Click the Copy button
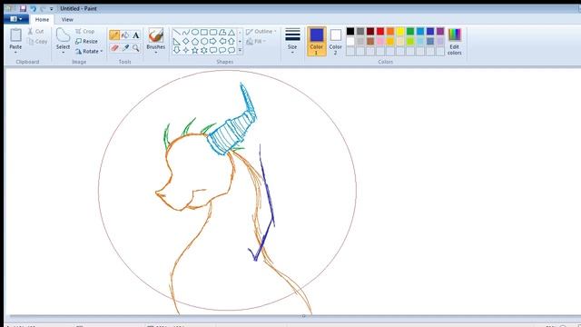 pos(37,42)
